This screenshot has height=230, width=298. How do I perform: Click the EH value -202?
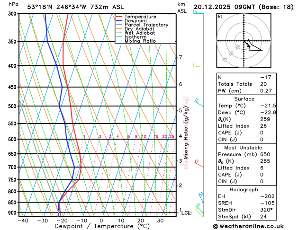pyautogui.click(x=267, y=196)
